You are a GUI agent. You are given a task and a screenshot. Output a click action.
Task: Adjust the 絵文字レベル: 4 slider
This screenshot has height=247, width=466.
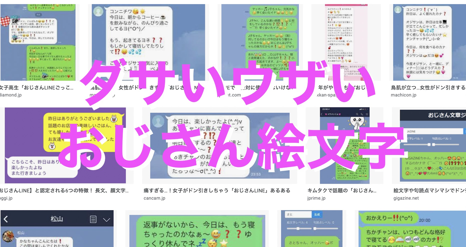coord(298,229)
